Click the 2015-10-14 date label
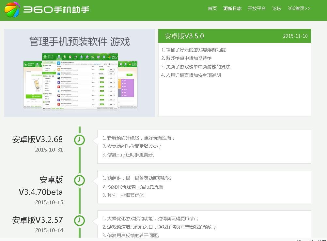This screenshot has width=327, height=241. (49, 230)
